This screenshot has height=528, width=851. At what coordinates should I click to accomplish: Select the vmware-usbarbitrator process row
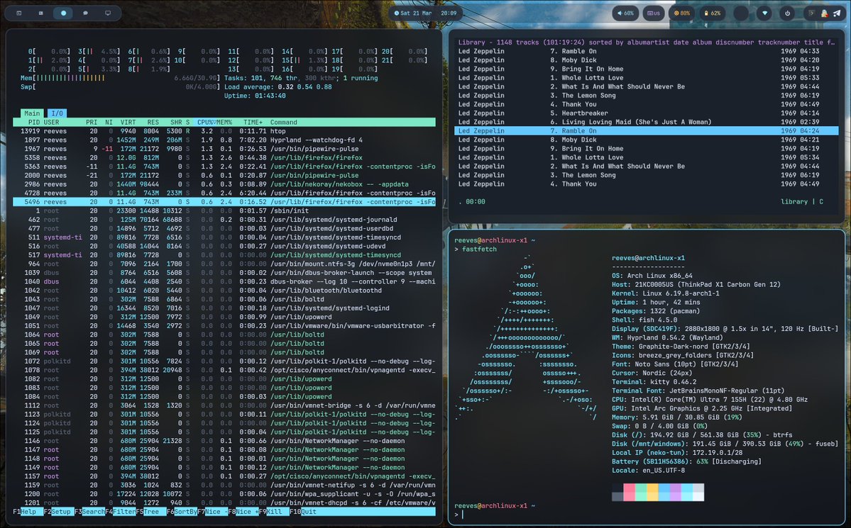[224, 326]
